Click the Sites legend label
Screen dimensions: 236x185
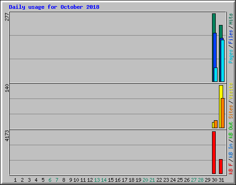tap(231, 112)
